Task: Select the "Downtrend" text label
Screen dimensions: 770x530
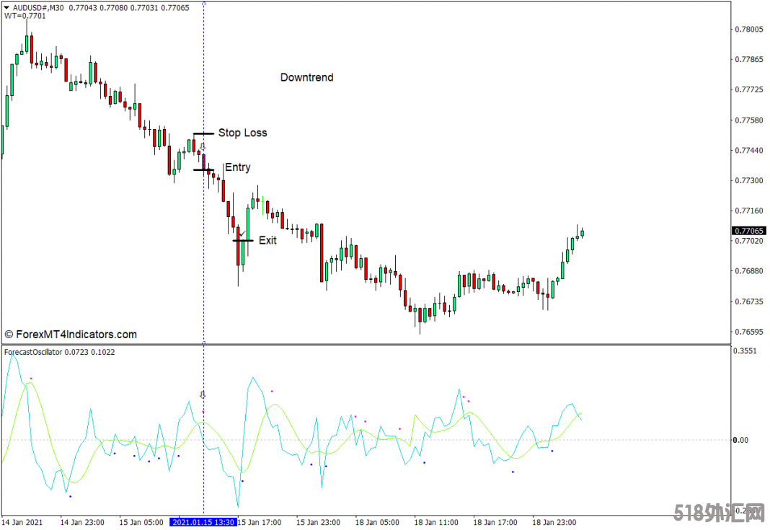Action: coord(306,77)
